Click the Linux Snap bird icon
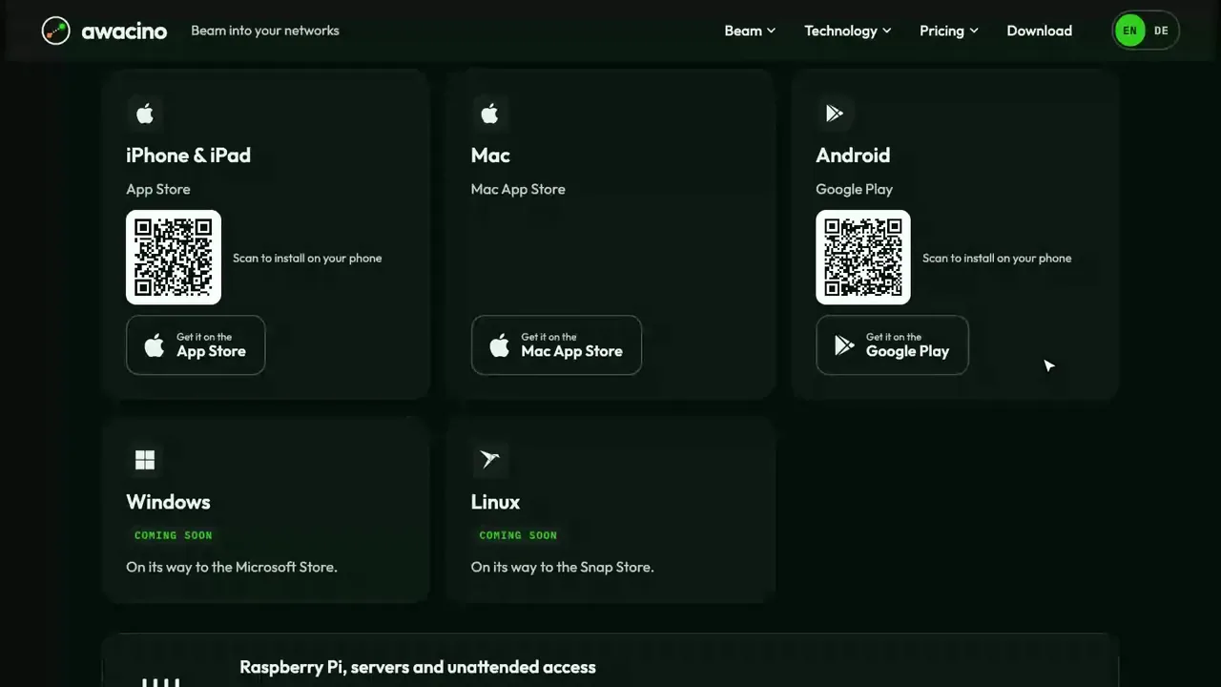Screen dimensions: 1221x687 click(x=489, y=461)
